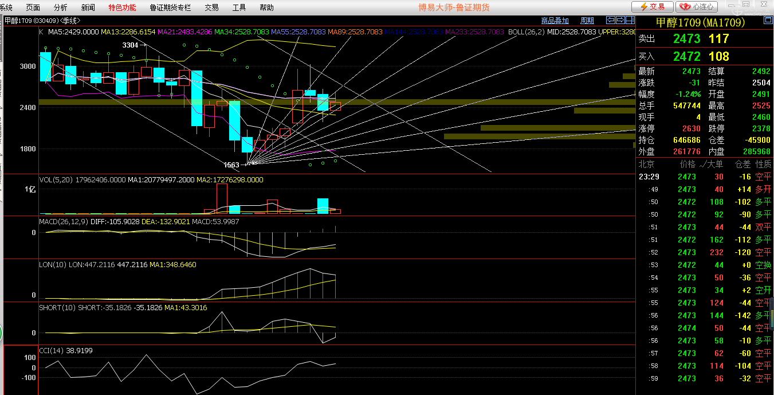The height and width of the screenshot is (395, 774).
Task: Open the 心连心 hearts button
Action: pyautogui.click(x=697, y=7)
